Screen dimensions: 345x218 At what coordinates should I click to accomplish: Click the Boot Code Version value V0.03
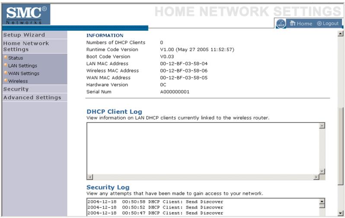click(x=167, y=57)
